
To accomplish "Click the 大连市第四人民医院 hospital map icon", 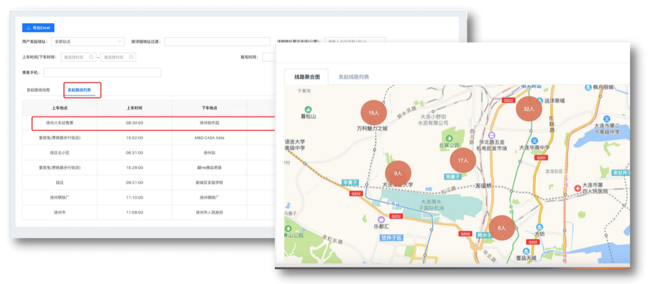I will click(x=577, y=189).
